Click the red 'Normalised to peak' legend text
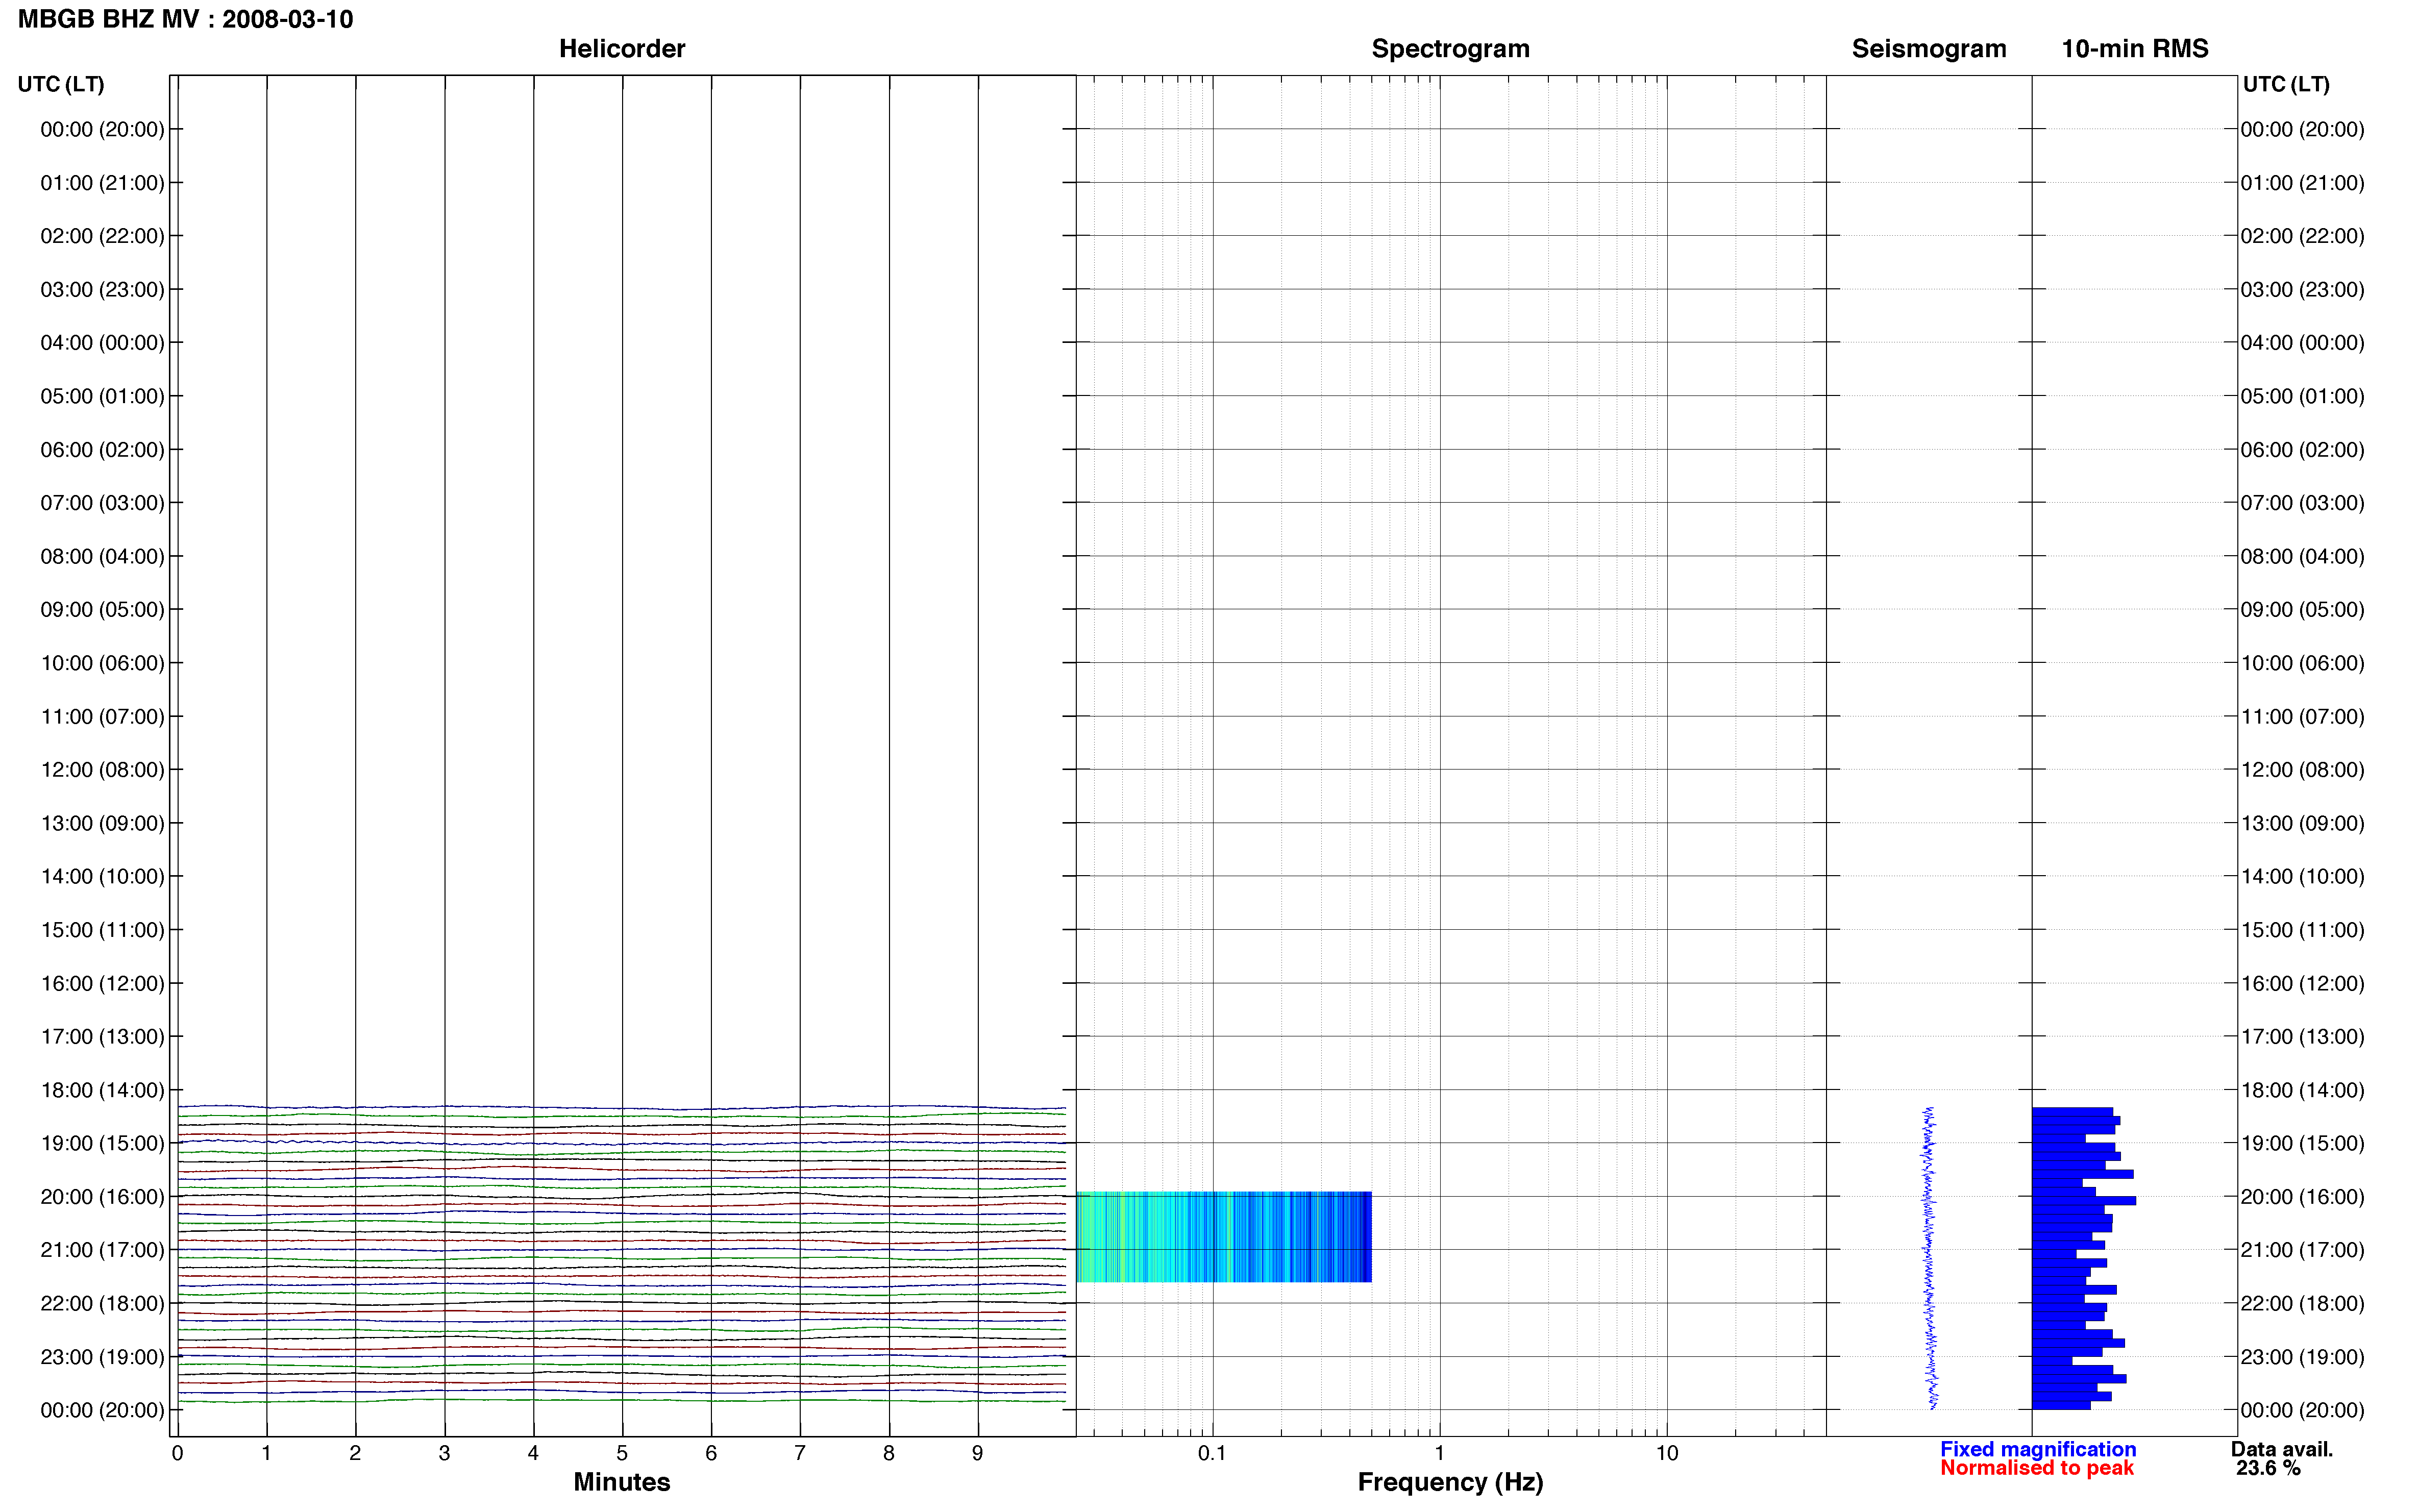Screen dimensions: 2419x1512 pyautogui.click(x=2037, y=1468)
